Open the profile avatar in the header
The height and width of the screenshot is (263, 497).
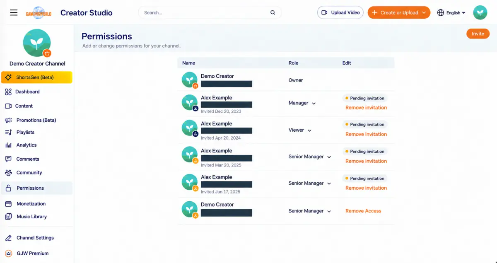(x=480, y=12)
